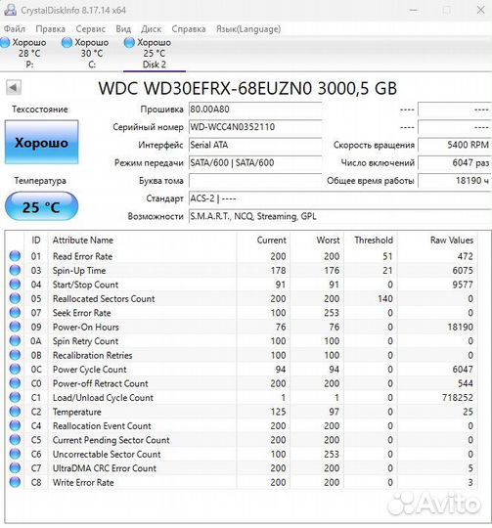Click status orb for Current Pending Sector Count
The width and height of the screenshot is (492, 528).
pos(15,440)
